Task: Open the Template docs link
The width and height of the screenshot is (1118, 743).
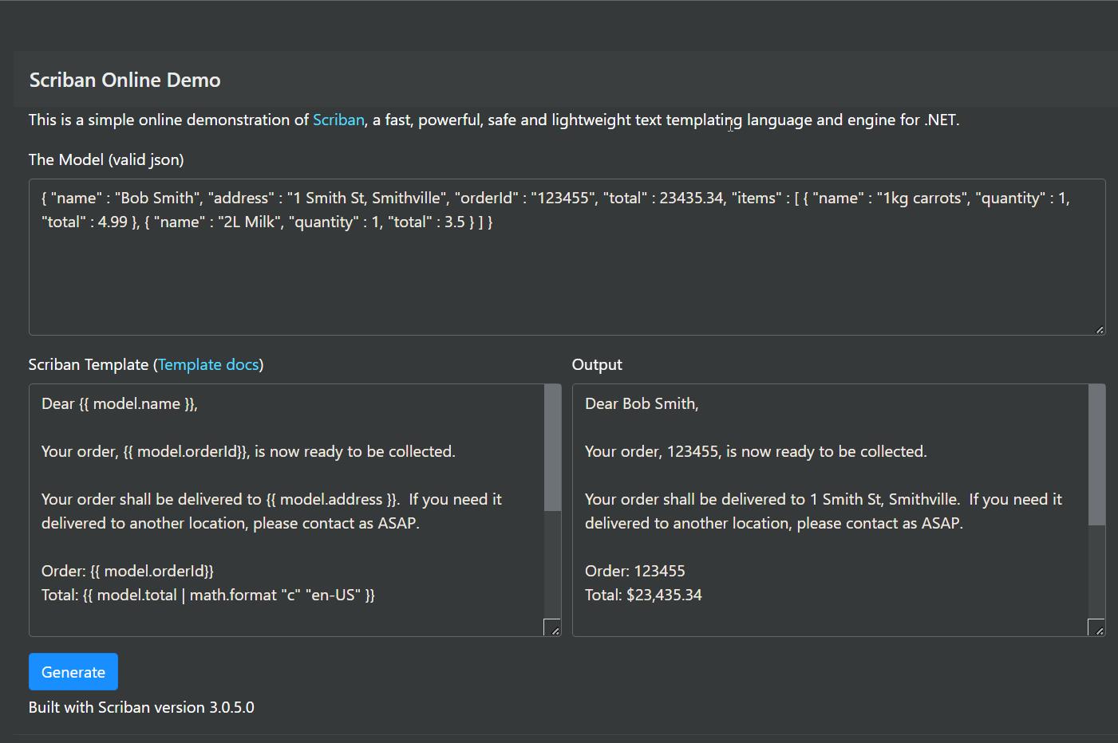Action: (x=208, y=364)
